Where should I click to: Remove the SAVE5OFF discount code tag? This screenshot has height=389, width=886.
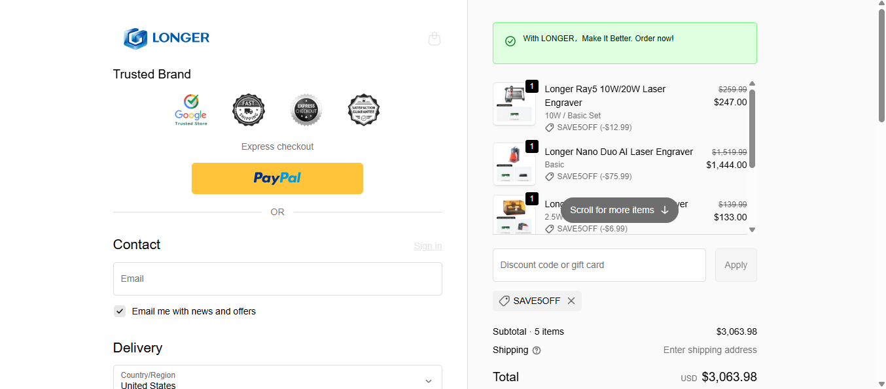571,301
